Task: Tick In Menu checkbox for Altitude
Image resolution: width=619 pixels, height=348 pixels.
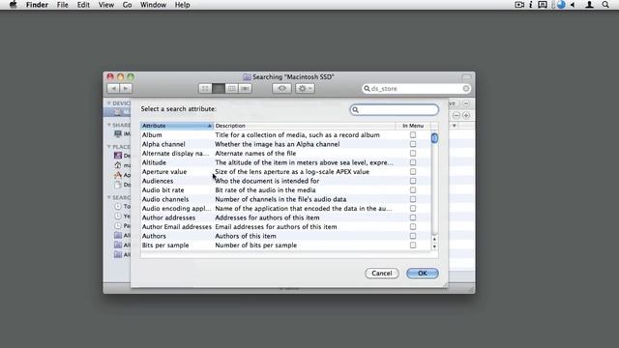Action: click(x=413, y=162)
